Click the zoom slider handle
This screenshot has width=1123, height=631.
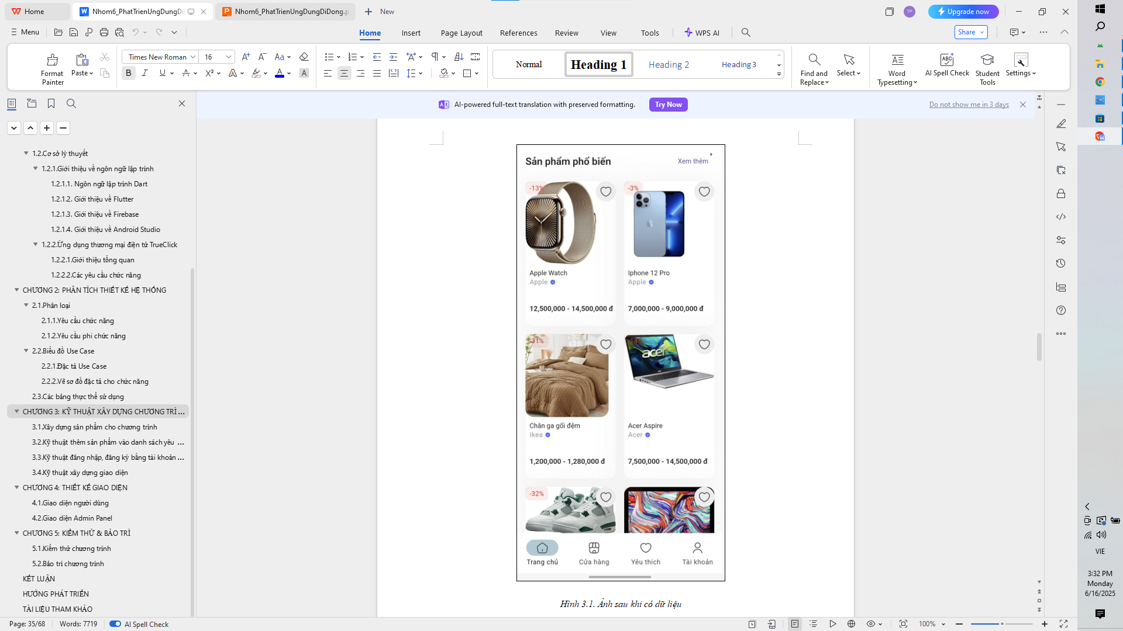tap(1001, 624)
